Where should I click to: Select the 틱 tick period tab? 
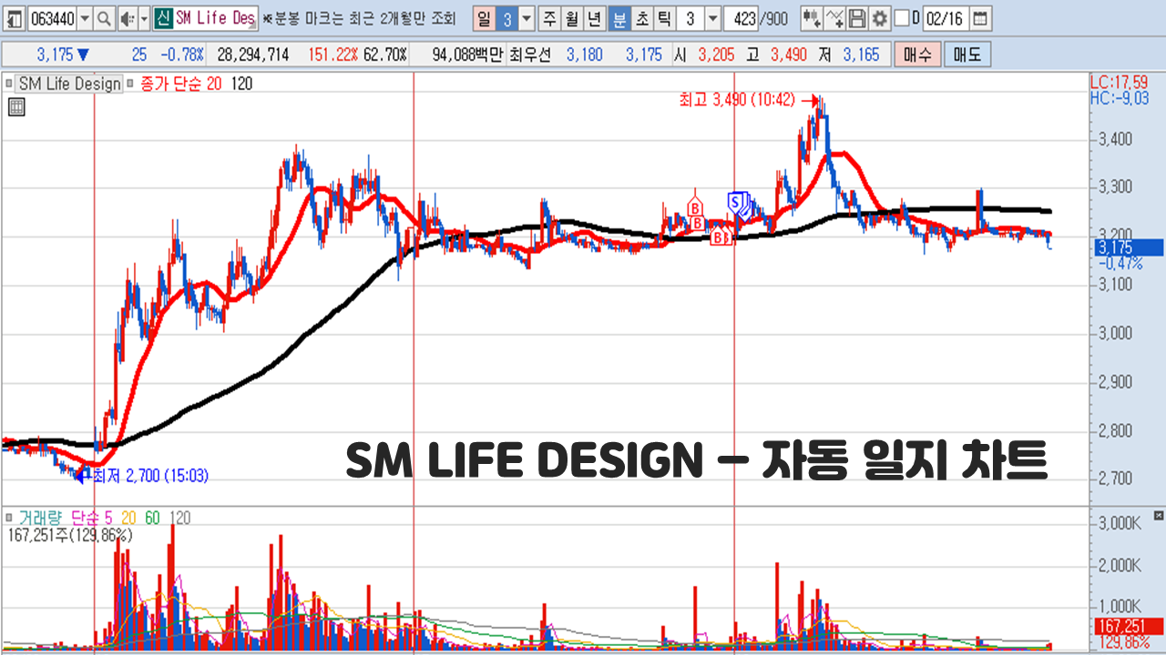click(x=664, y=19)
